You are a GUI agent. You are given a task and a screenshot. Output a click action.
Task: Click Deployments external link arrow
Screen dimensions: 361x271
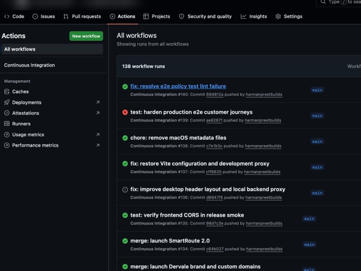[x=98, y=102]
